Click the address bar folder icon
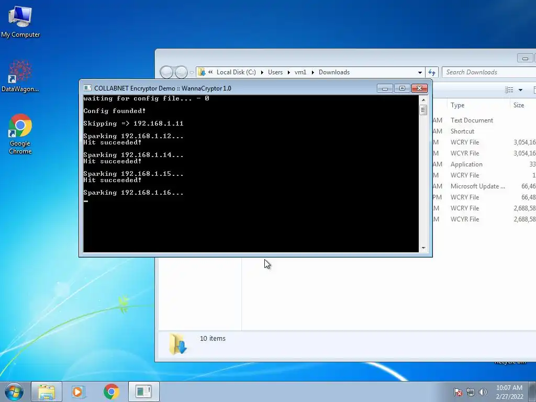 [202, 72]
